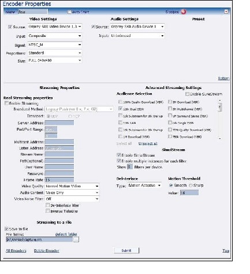Check the 70% Quality Download (VBR) audience
Image resolution: width=250 pixels, height=274 pixels.
(170, 129)
